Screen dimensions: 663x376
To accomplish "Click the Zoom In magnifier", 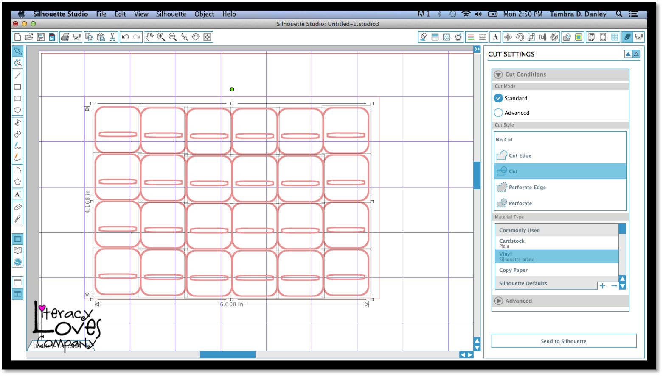I will pos(161,37).
